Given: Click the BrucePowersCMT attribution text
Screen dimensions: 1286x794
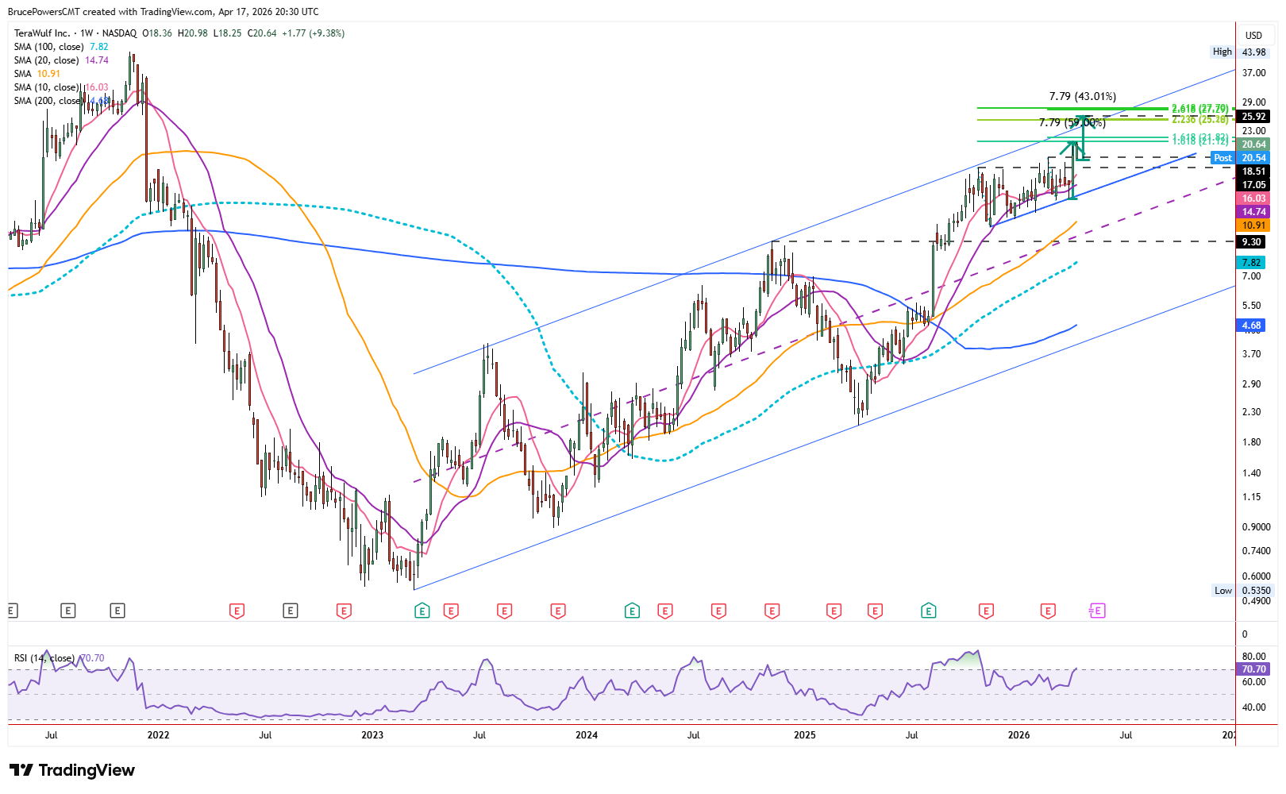Looking at the screenshot, I should (44, 12).
